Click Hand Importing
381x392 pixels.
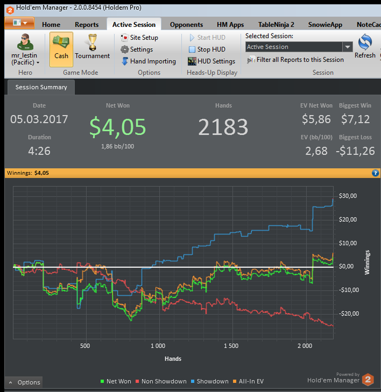[x=149, y=61]
